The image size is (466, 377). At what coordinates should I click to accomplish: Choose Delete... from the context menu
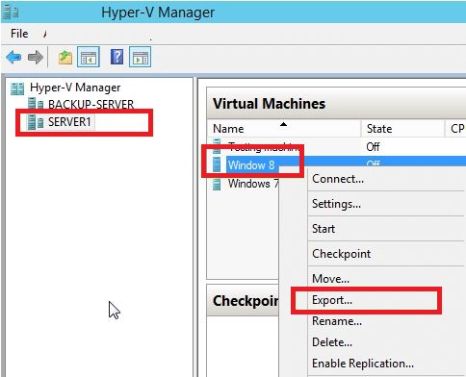click(x=386, y=342)
